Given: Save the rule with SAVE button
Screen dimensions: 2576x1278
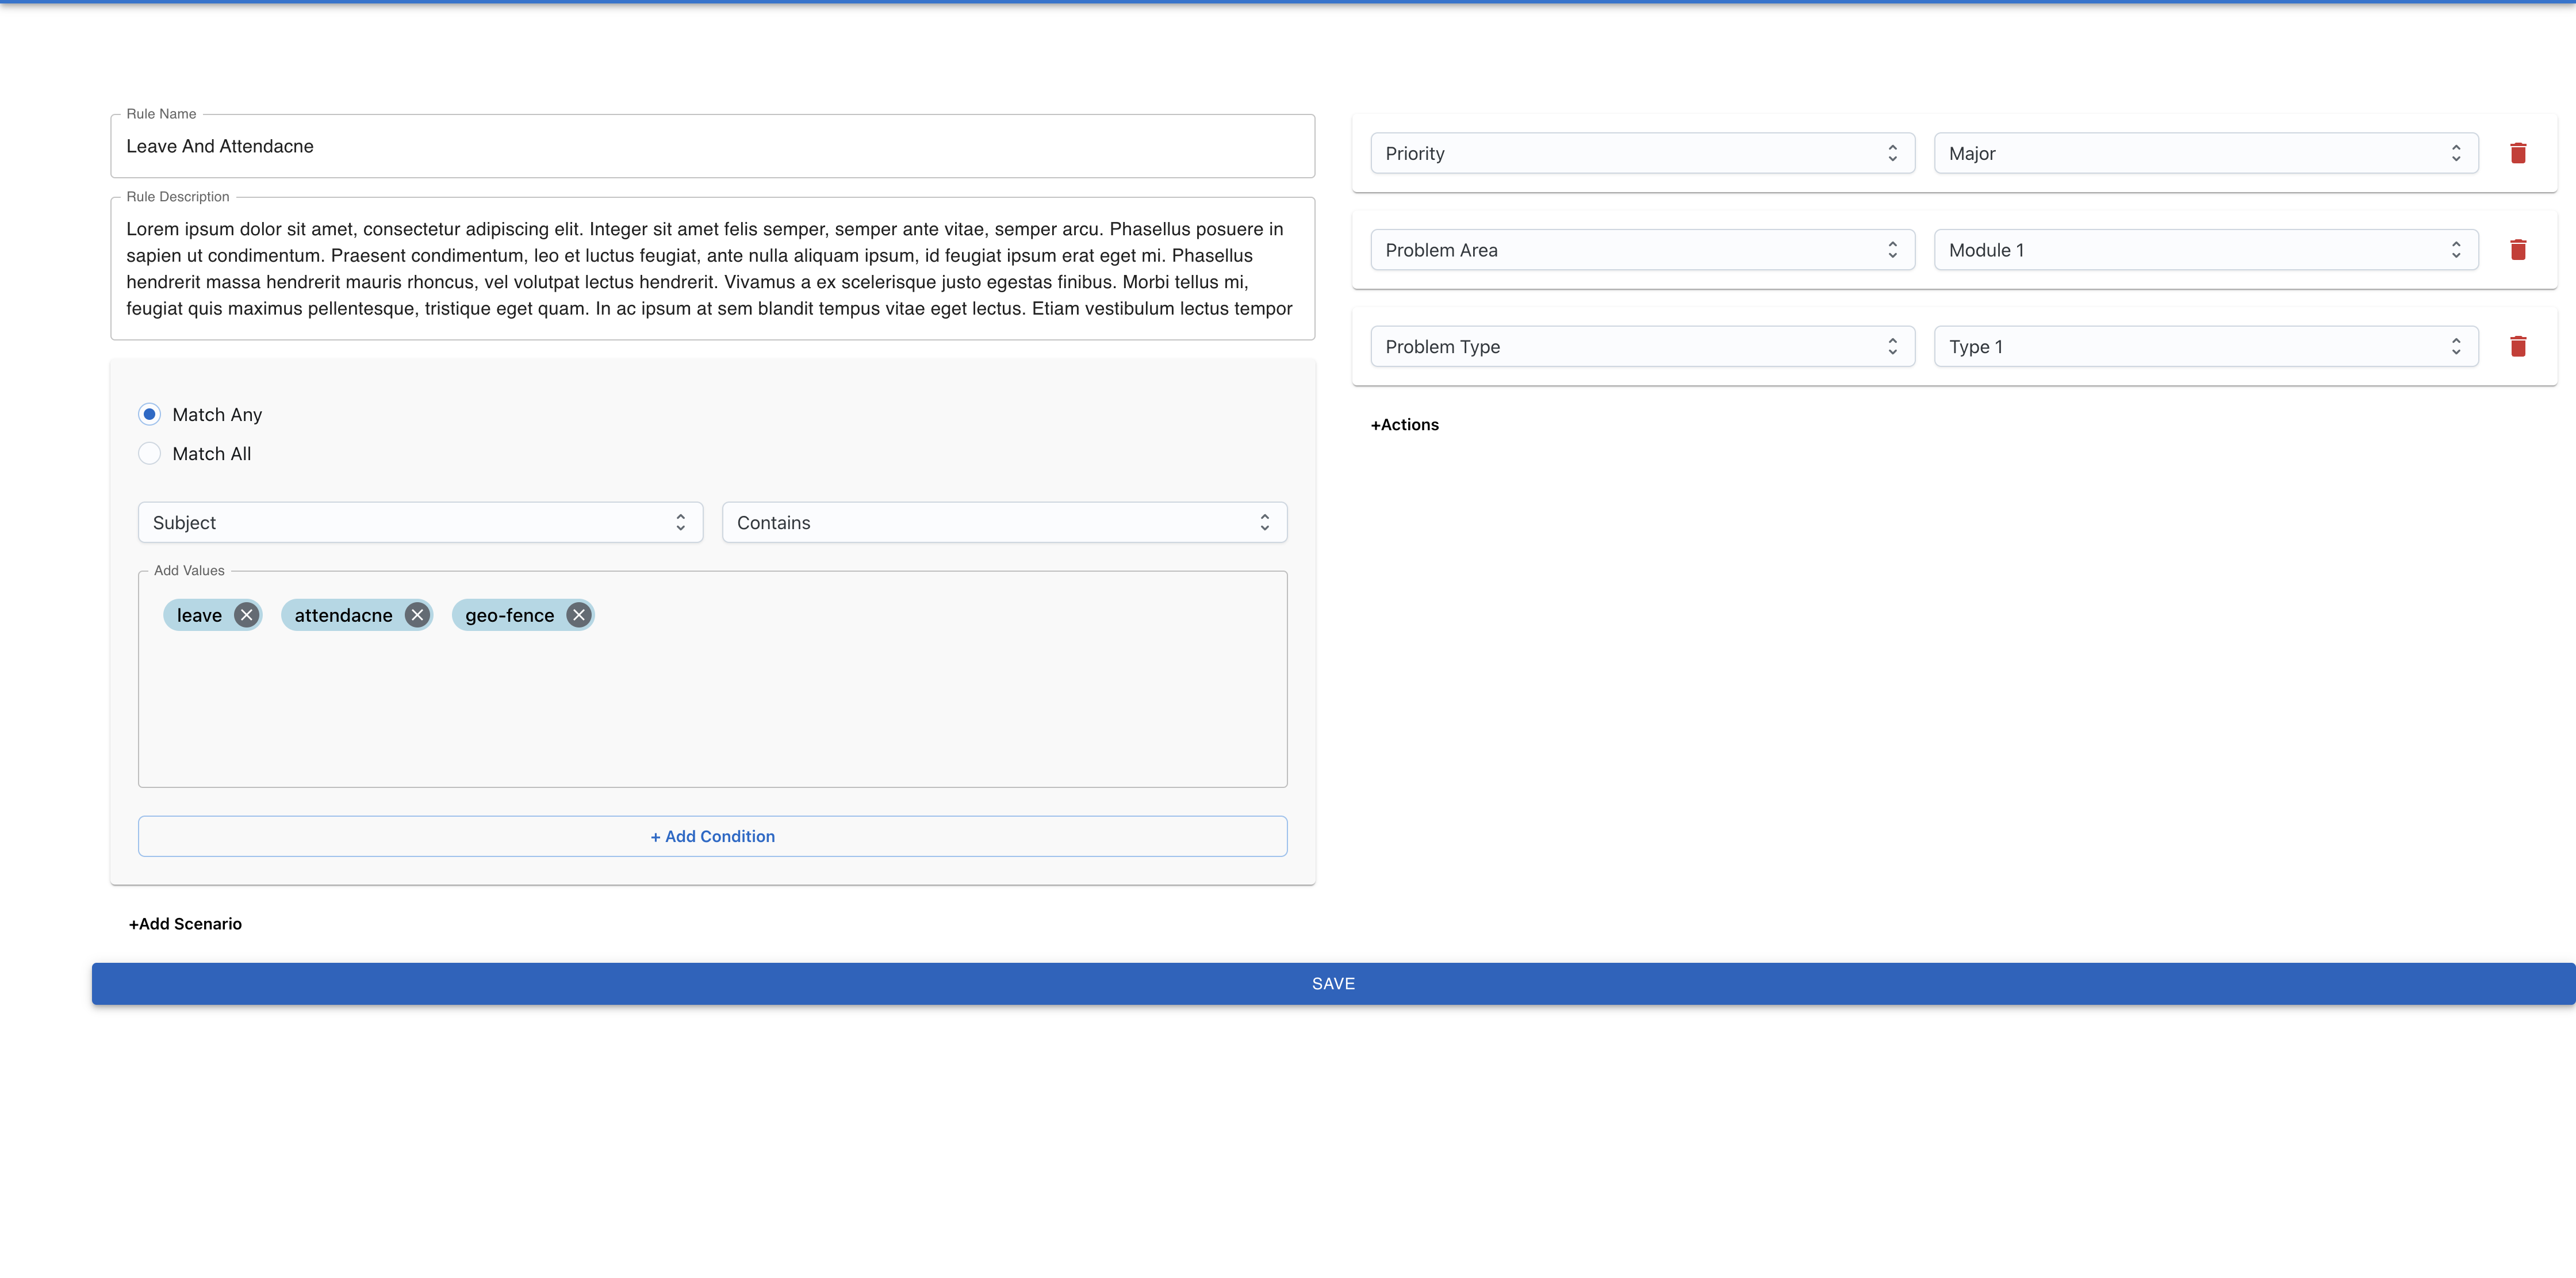Looking at the screenshot, I should pyautogui.click(x=1333, y=984).
